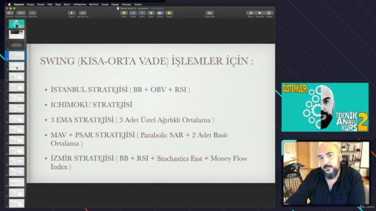
Task: Open the Slayt menu
Action: coord(58,4)
